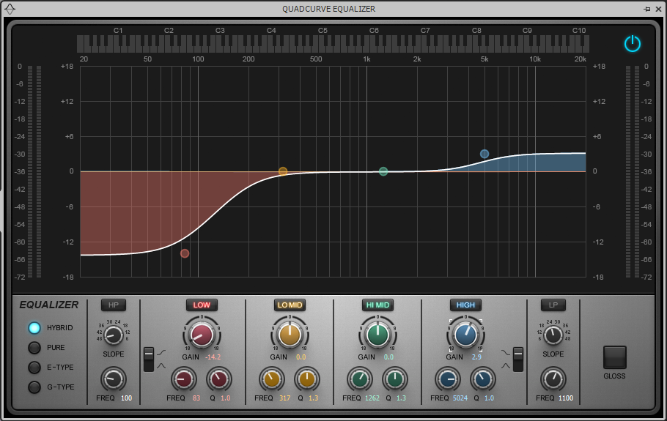Toggle the HIGH band shelf/peak switch
The image size is (667, 421).
(519, 358)
